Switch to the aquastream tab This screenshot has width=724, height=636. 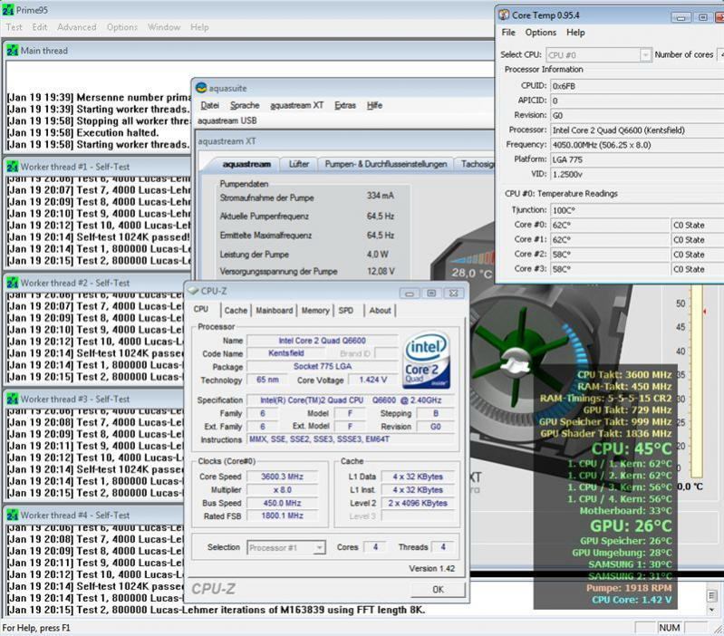(x=246, y=164)
